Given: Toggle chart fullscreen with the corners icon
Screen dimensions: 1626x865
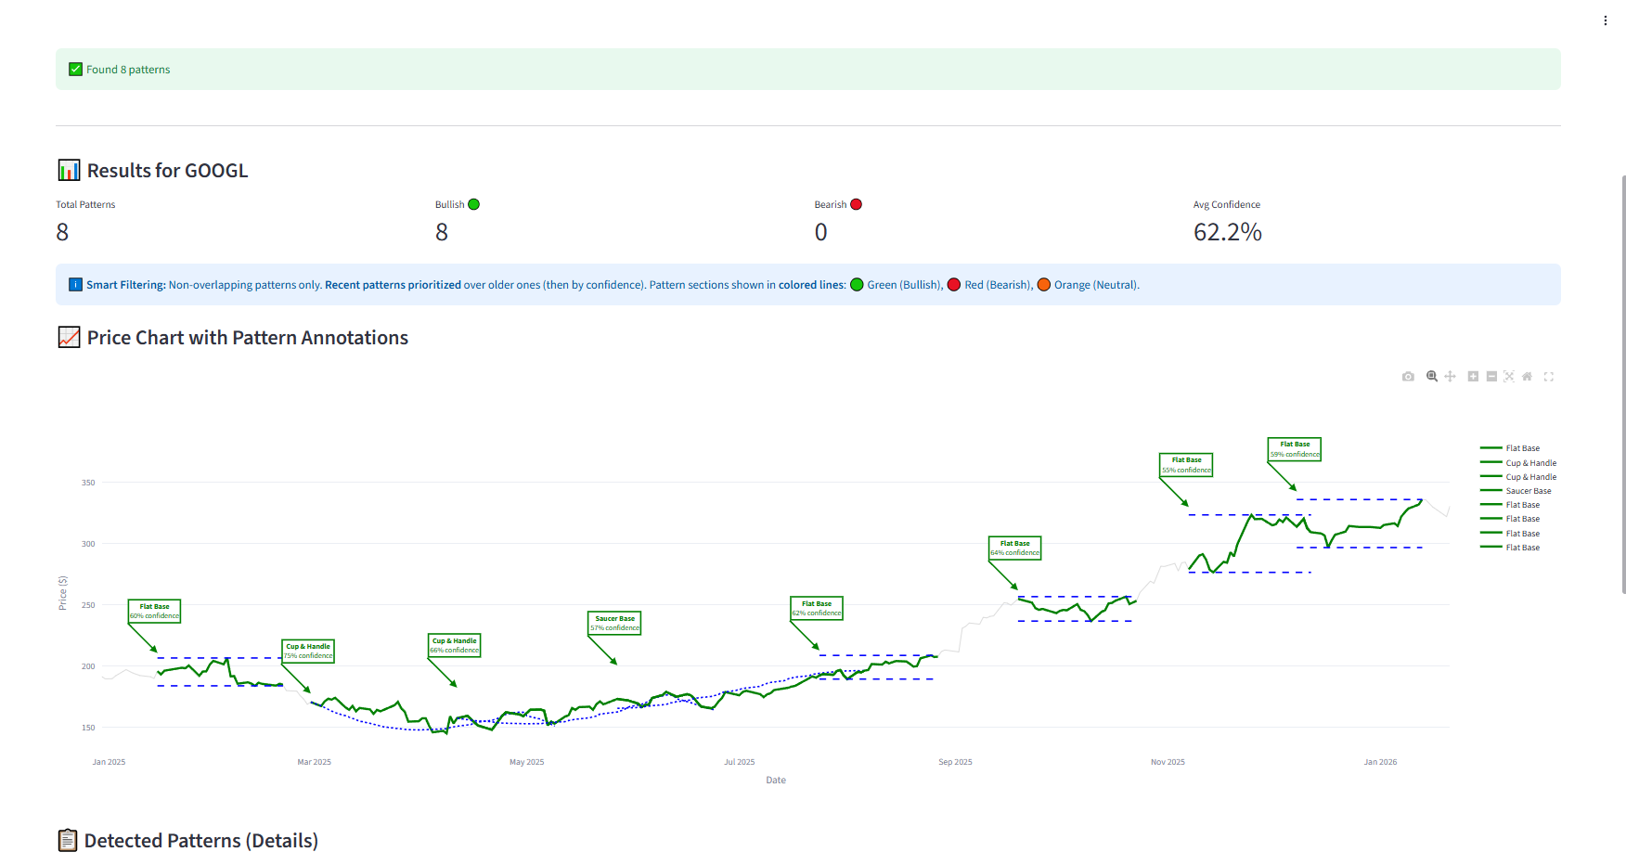Looking at the screenshot, I should 1548,376.
